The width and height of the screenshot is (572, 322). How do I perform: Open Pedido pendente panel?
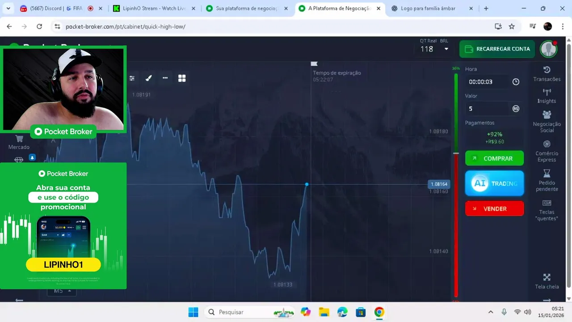[547, 180]
